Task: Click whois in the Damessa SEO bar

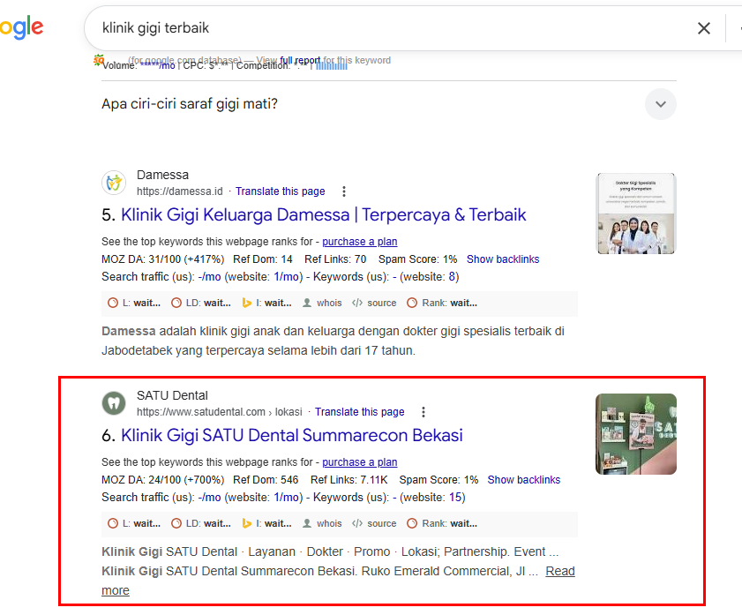Action: (x=322, y=303)
